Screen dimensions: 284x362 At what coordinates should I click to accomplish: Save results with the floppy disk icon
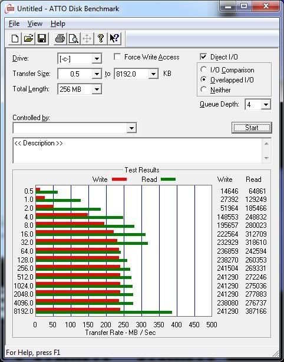pyautogui.click(x=42, y=38)
